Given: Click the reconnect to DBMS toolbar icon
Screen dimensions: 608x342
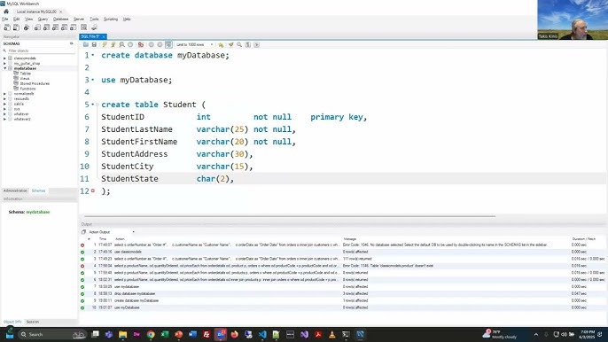Looking at the screenshot, I should [x=94, y=27].
